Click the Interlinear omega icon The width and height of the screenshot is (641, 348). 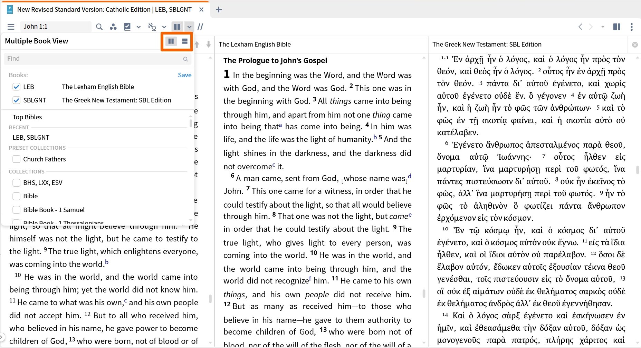coord(152,27)
